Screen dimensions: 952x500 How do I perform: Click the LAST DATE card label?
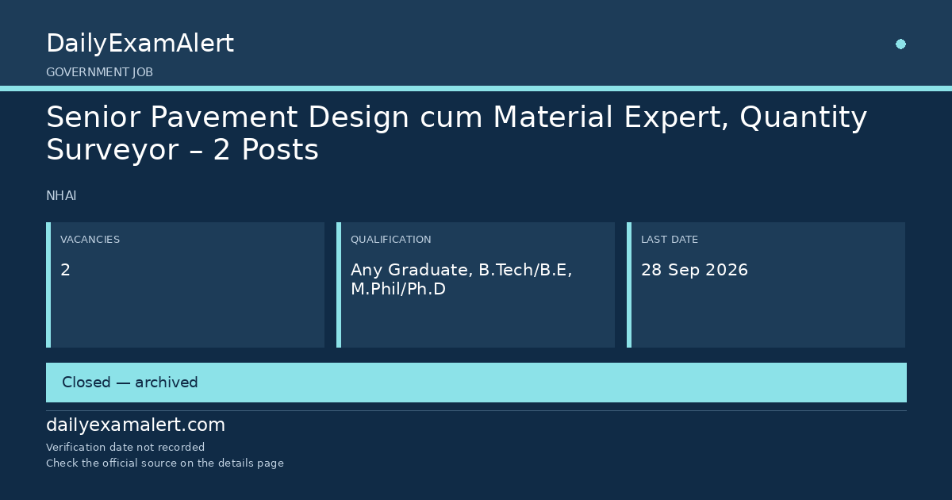pyautogui.click(x=670, y=240)
